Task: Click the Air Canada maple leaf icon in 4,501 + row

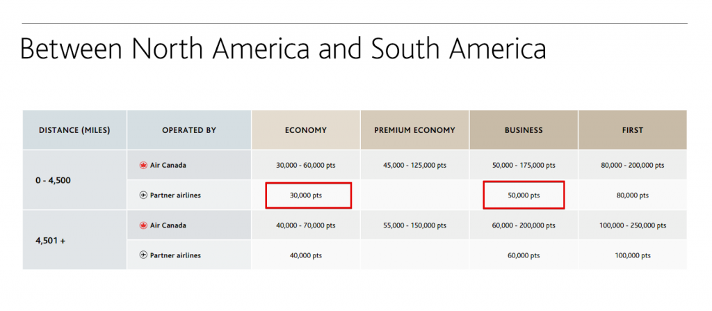Action: (143, 225)
